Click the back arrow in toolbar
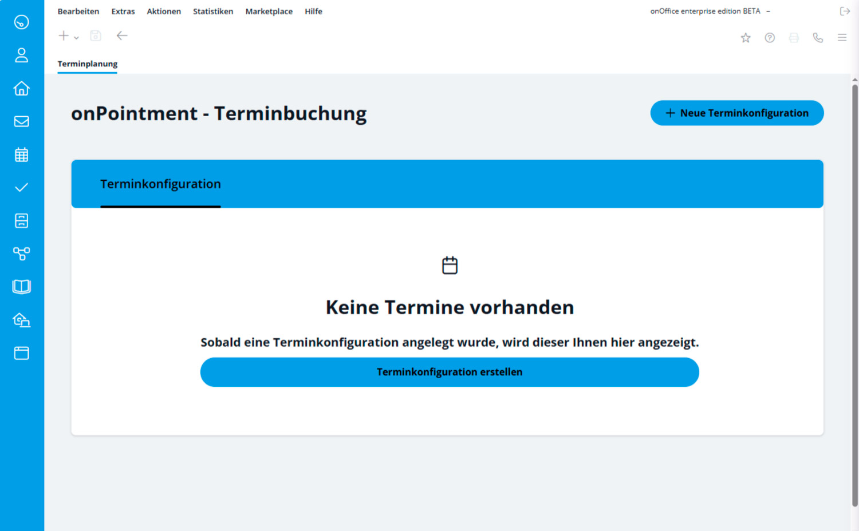This screenshot has height=531, width=859. (121, 36)
